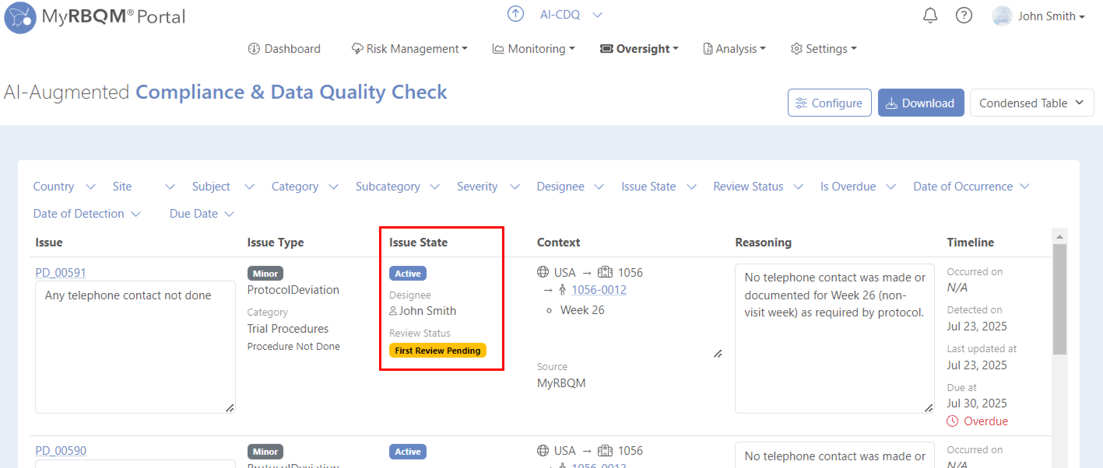The height and width of the screenshot is (468, 1103).
Task: Click the notification bell icon
Action: (929, 16)
